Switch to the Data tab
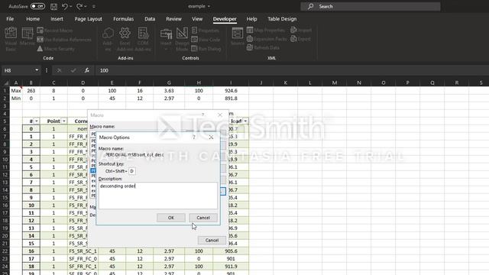 coord(150,19)
